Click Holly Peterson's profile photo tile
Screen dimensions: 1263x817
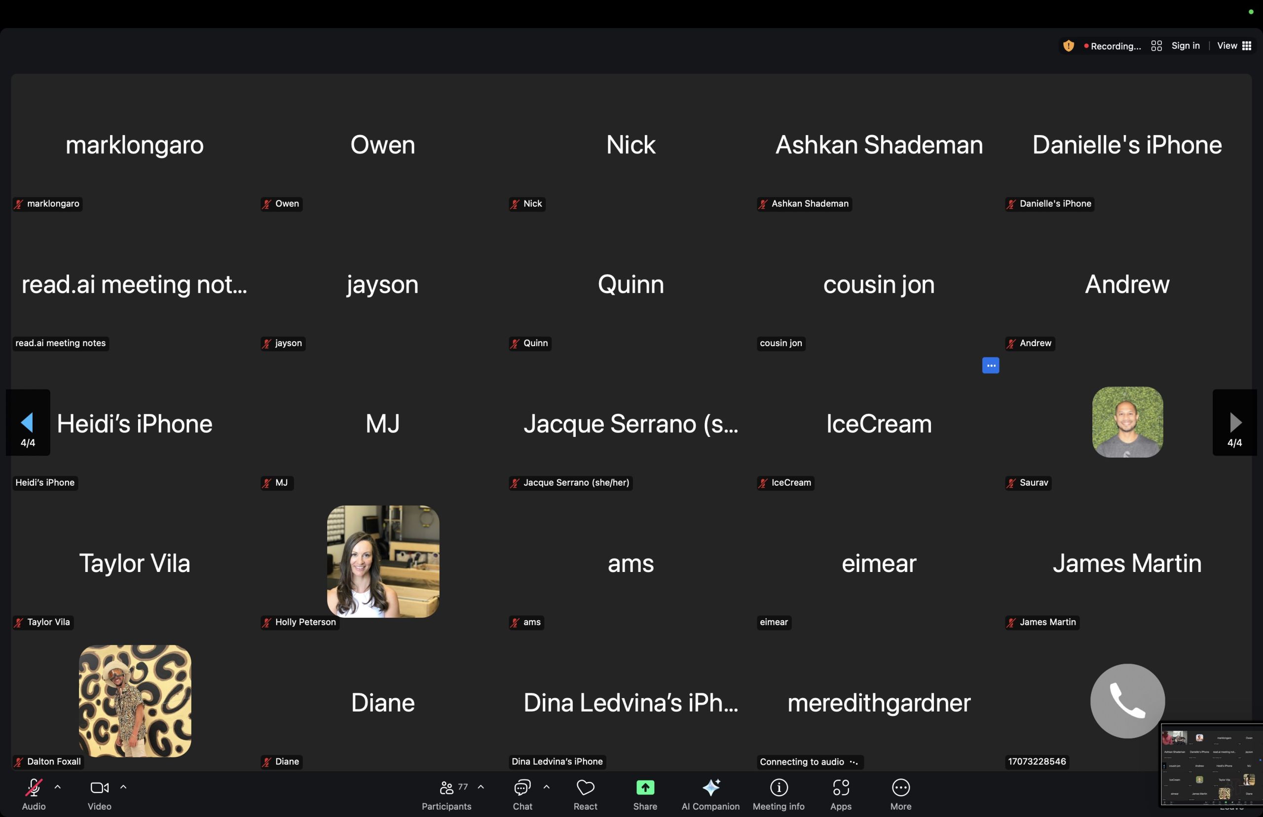pos(383,561)
